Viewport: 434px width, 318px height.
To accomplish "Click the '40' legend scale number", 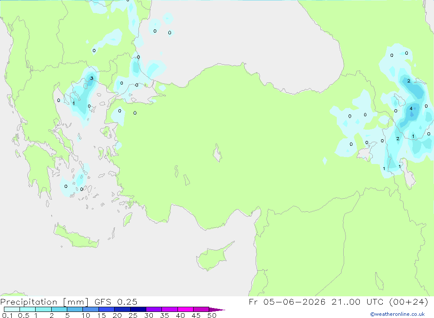I will pyautogui.click(x=180, y=315).
